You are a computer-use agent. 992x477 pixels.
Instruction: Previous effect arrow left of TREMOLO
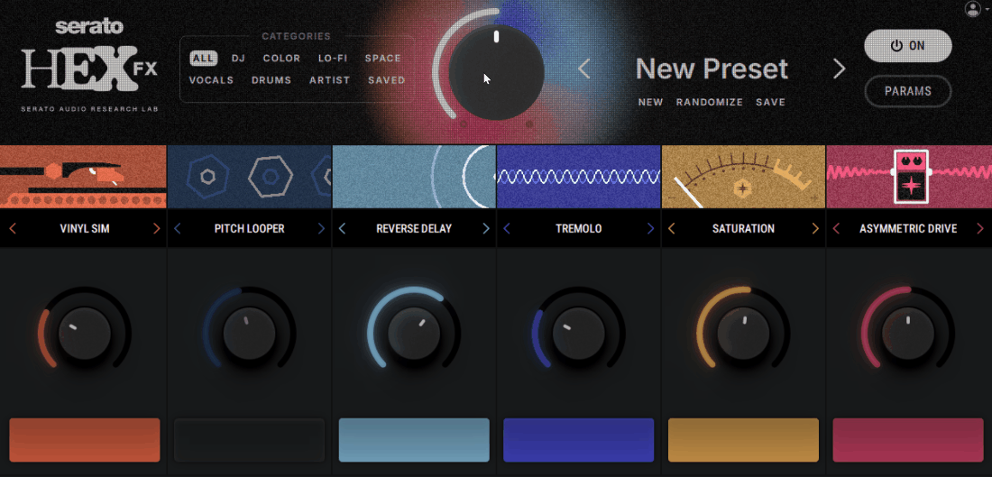[506, 228]
